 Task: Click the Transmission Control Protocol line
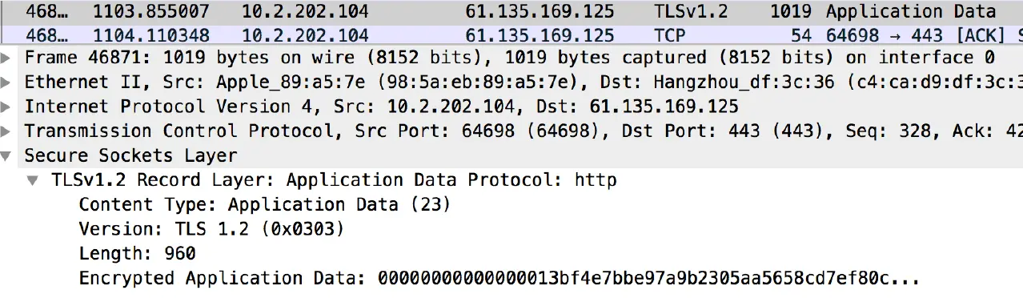pos(524,131)
